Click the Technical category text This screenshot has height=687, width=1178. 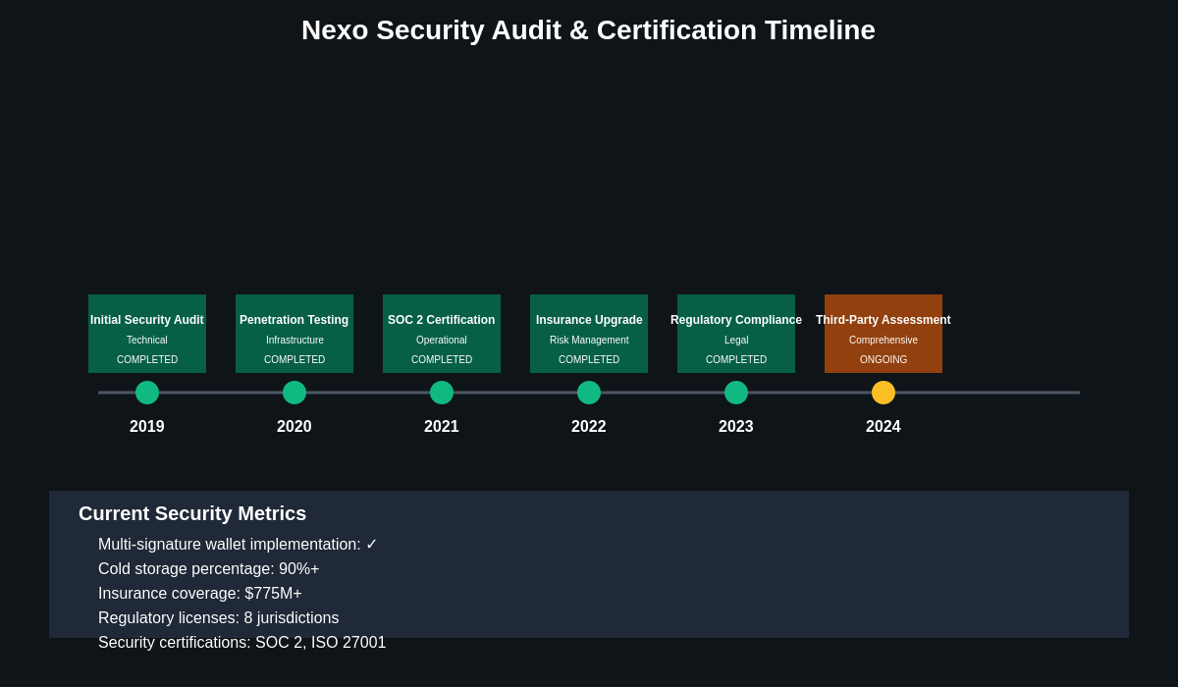(x=147, y=341)
